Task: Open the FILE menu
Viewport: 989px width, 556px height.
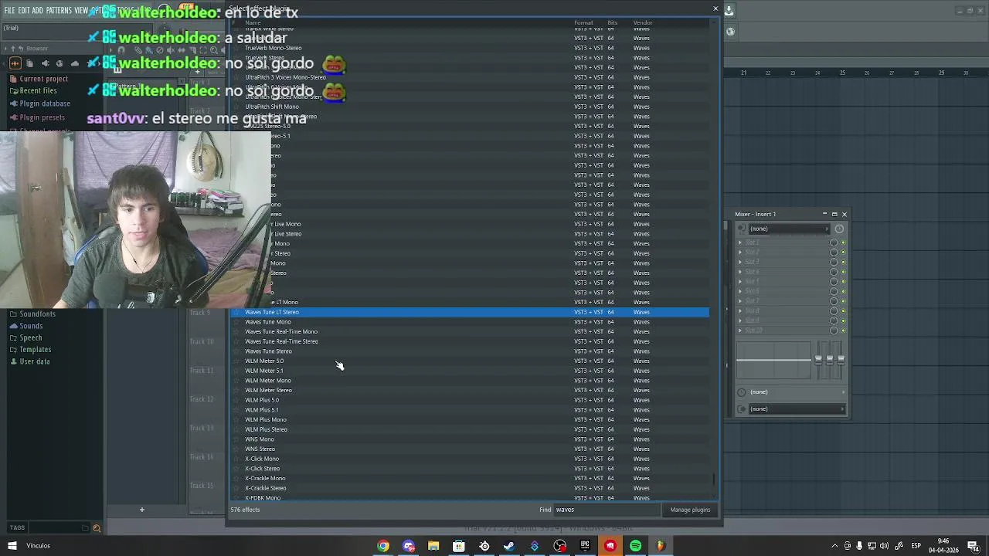Action: coord(9,11)
